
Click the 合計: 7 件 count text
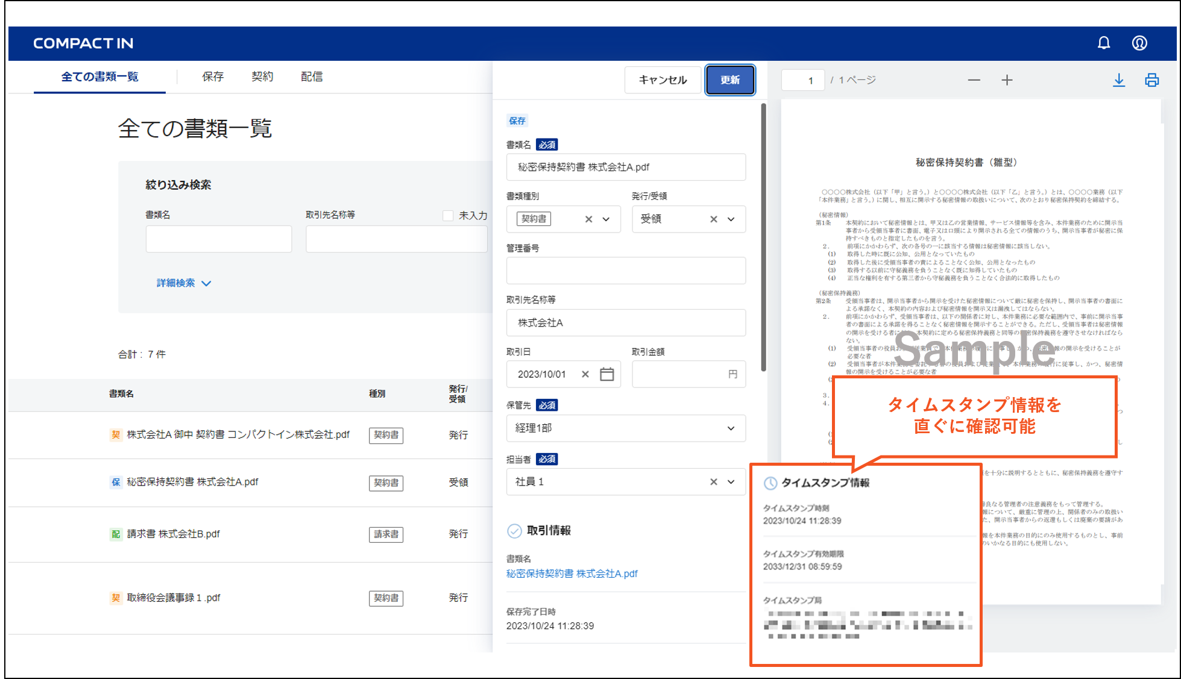click(142, 354)
